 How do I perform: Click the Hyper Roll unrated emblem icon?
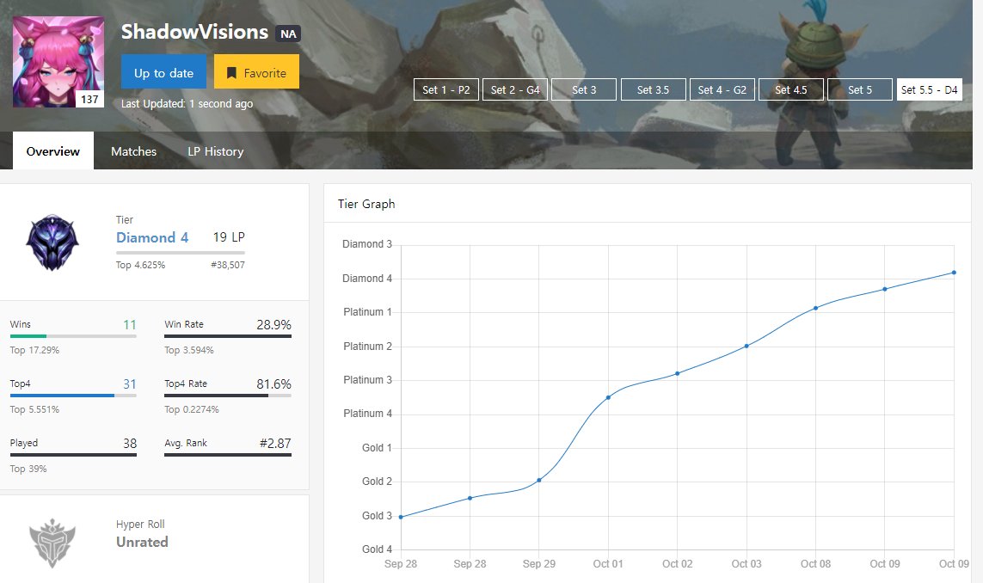tap(52, 543)
